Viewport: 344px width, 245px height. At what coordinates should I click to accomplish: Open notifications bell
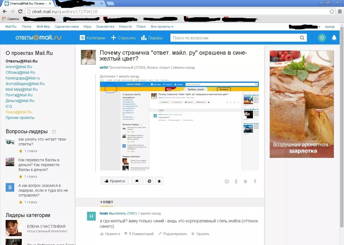click(x=334, y=38)
